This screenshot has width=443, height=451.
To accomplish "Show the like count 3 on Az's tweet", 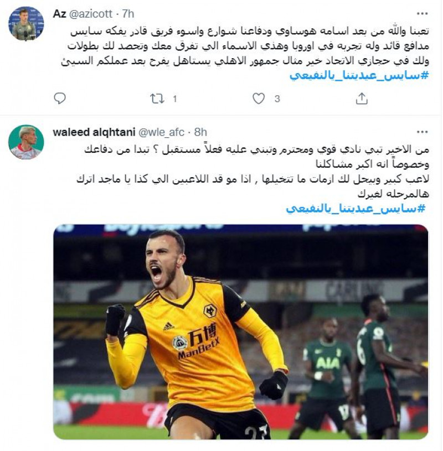I will coord(277,99).
